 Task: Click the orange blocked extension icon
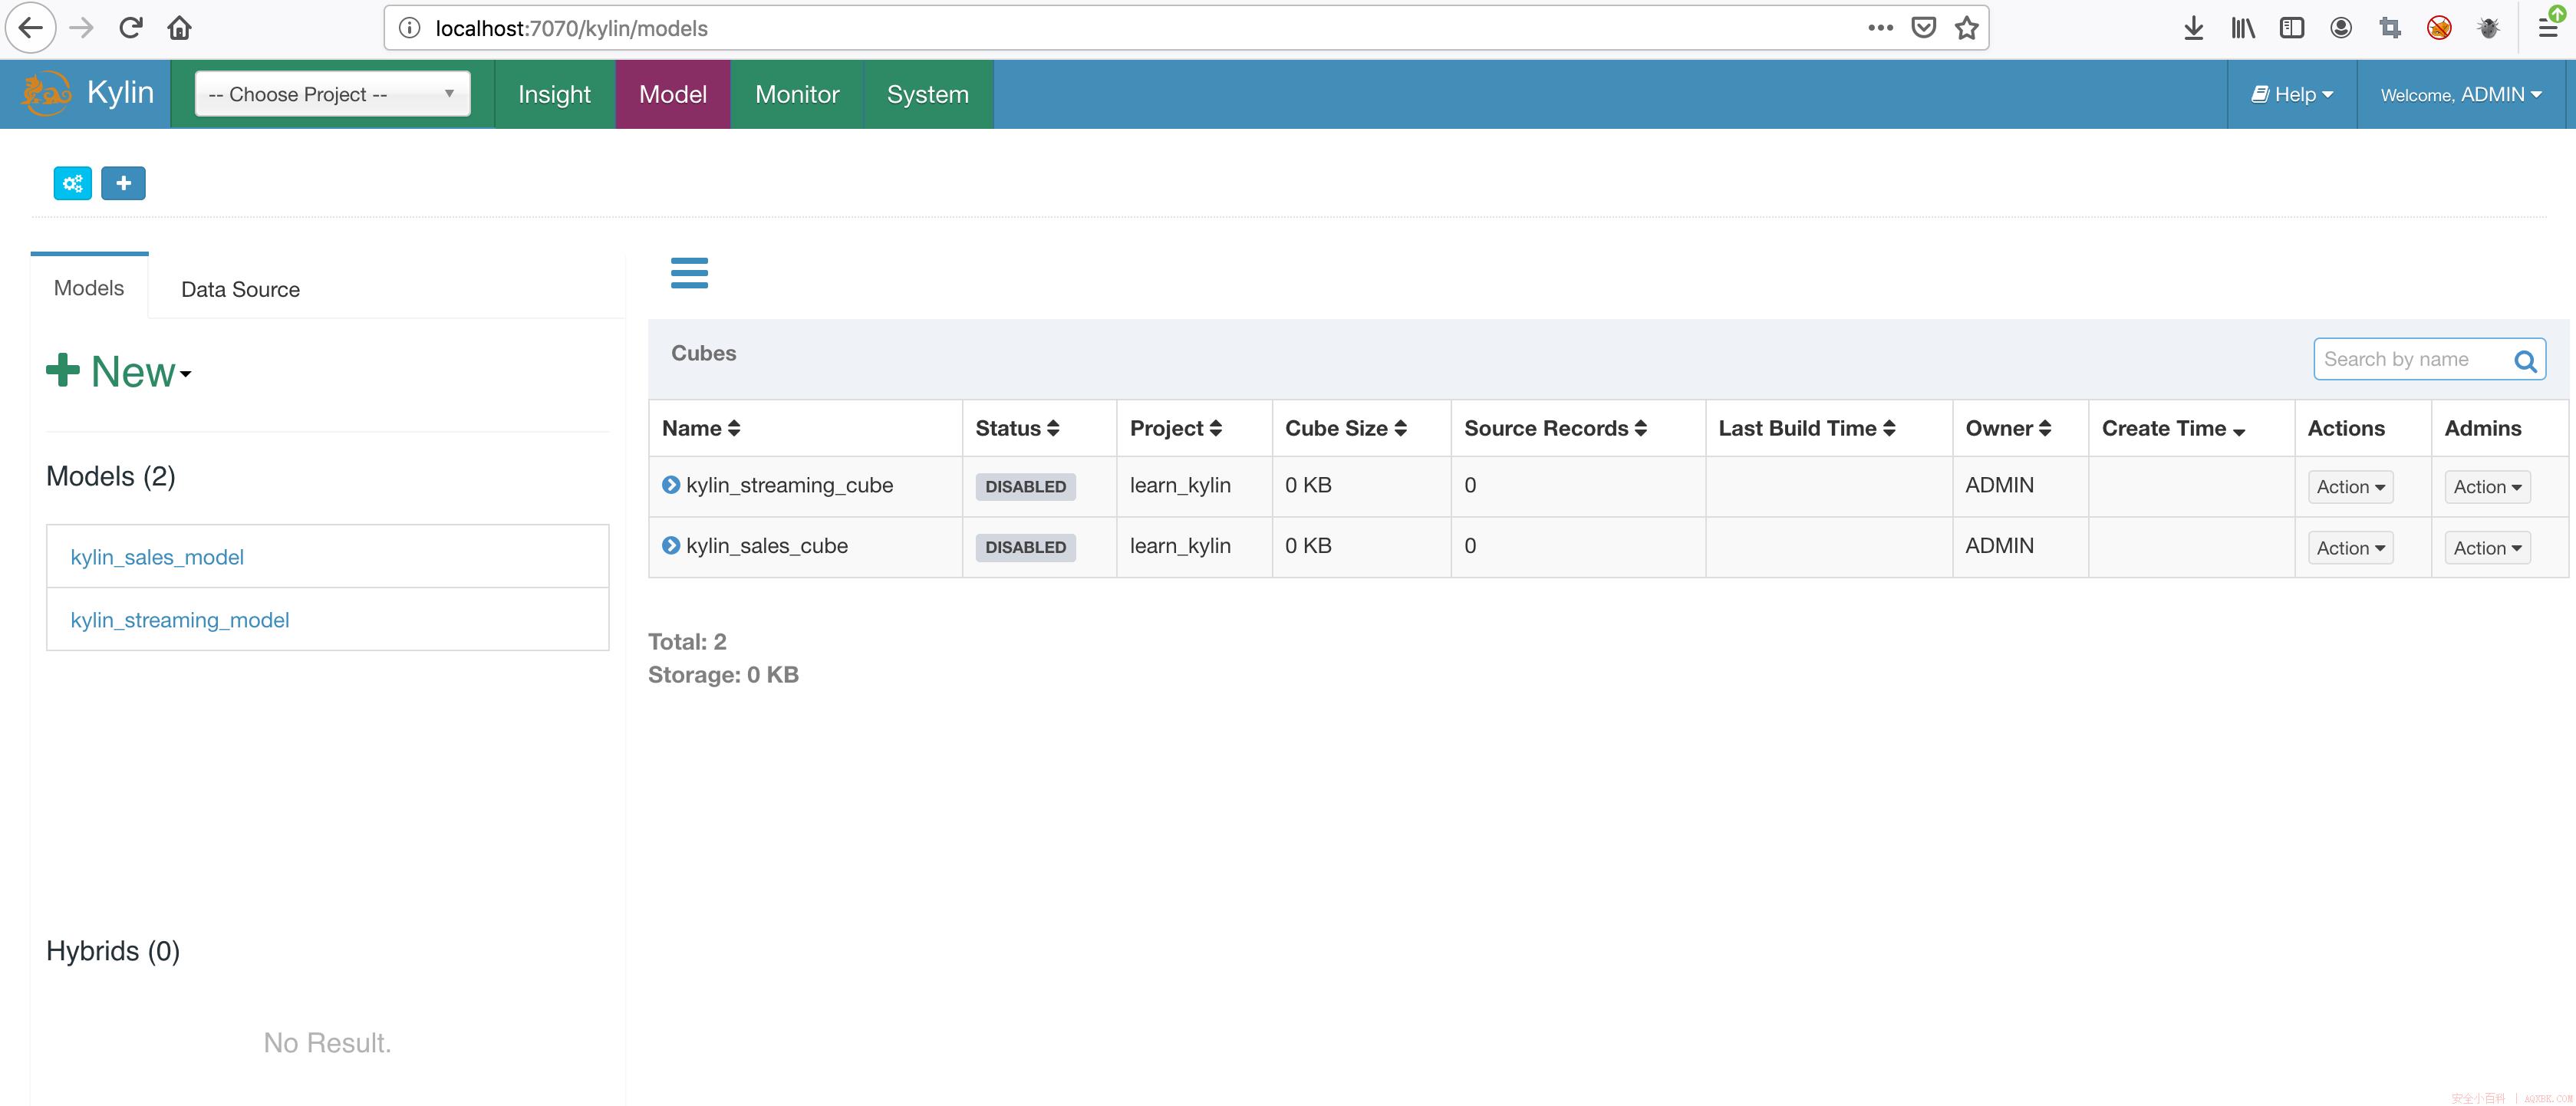click(2439, 28)
